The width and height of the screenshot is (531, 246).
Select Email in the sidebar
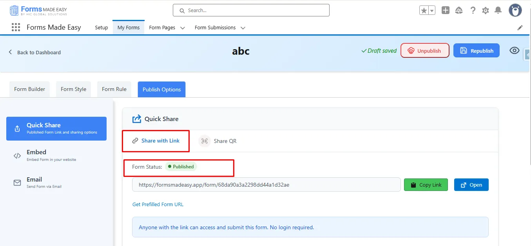[x=56, y=183]
